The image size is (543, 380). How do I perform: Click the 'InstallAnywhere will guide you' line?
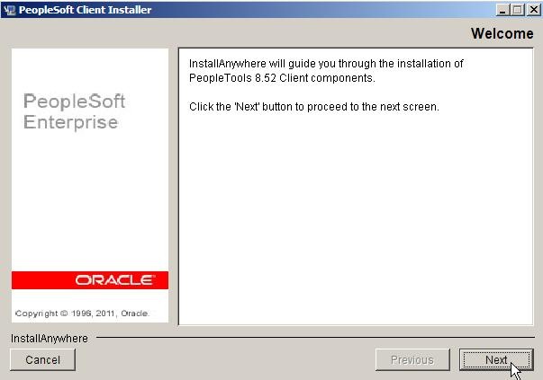click(x=326, y=64)
